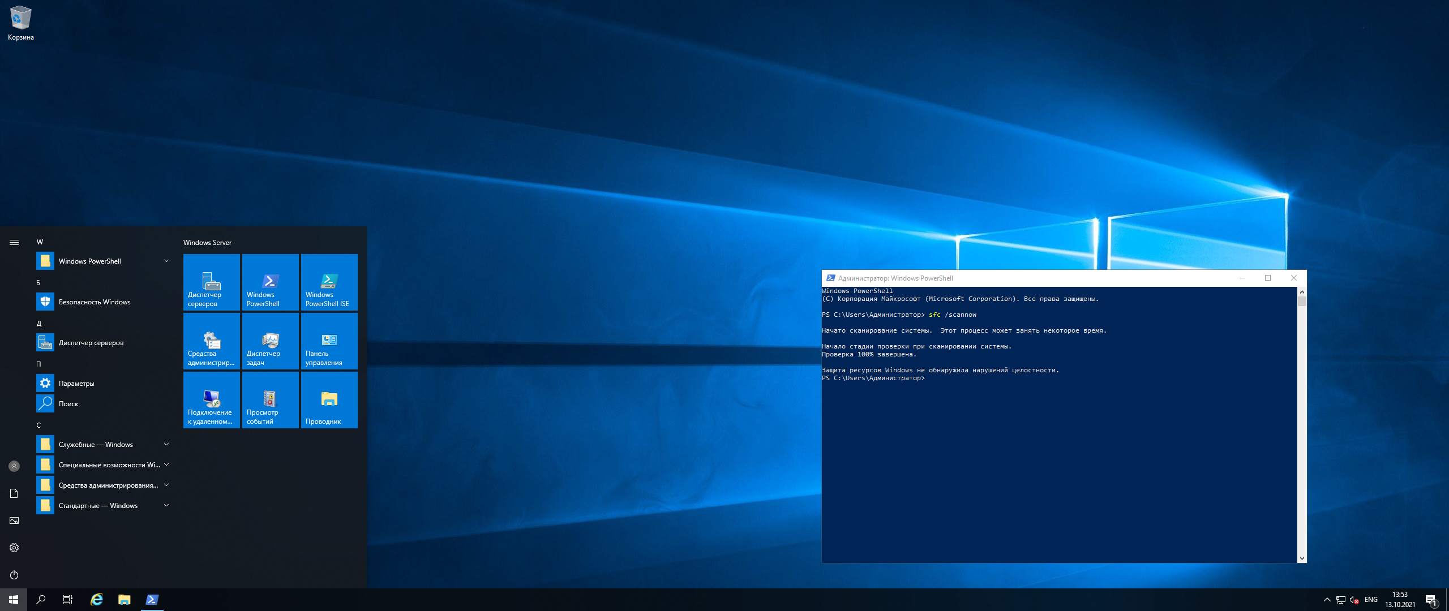Click the PowerShell scrollbar up arrow
This screenshot has width=1449, height=611.
click(x=1302, y=292)
